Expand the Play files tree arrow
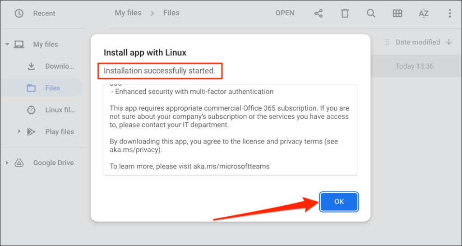This screenshot has width=462, height=246. click(x=19, y=131)
